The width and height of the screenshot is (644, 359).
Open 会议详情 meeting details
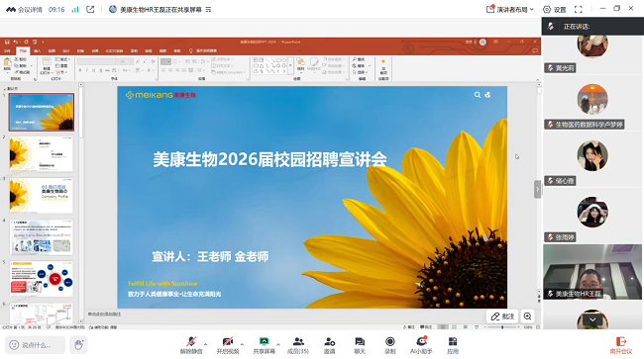point(24,10)
